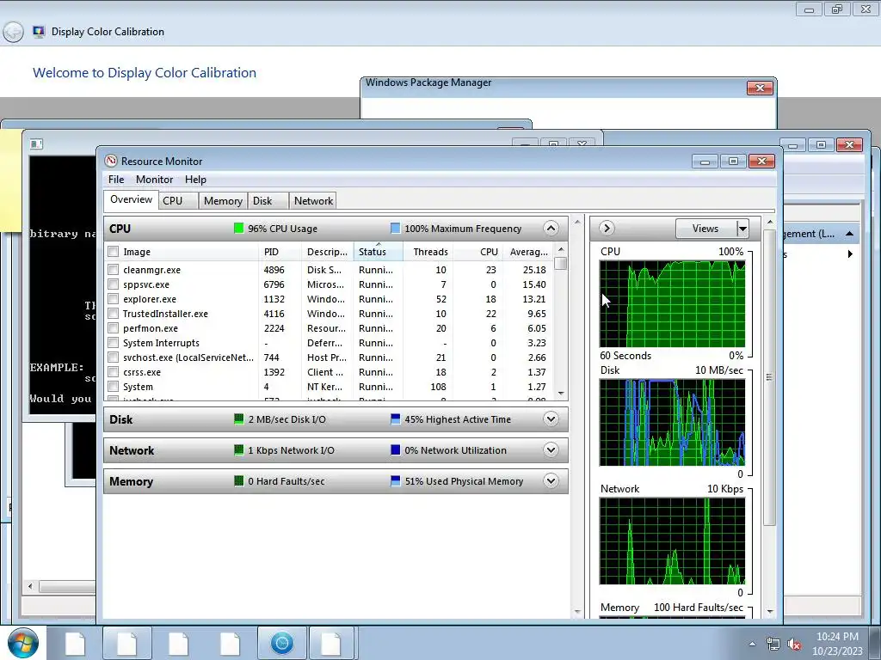Close the Windows Package Manager window

pos(760,89)
